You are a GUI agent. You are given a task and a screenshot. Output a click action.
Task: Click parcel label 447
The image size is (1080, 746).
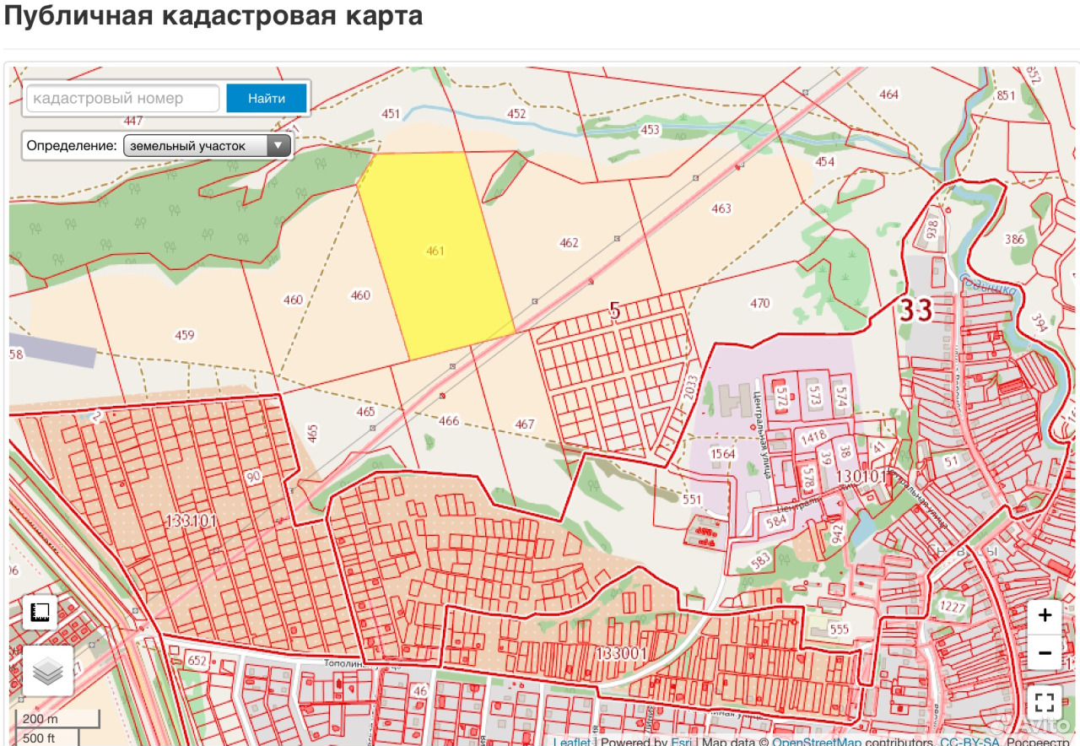click(132, 121)
